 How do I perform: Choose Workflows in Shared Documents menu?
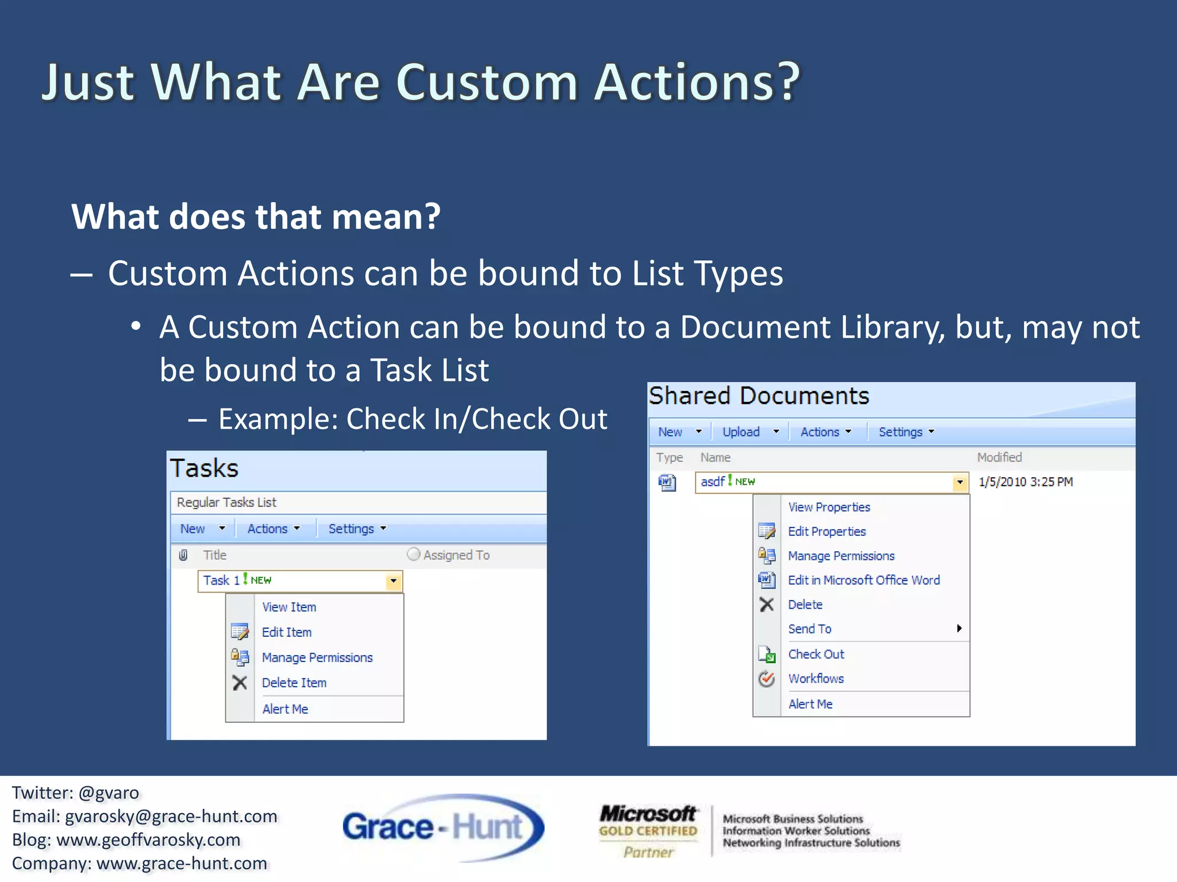[816, 679]
